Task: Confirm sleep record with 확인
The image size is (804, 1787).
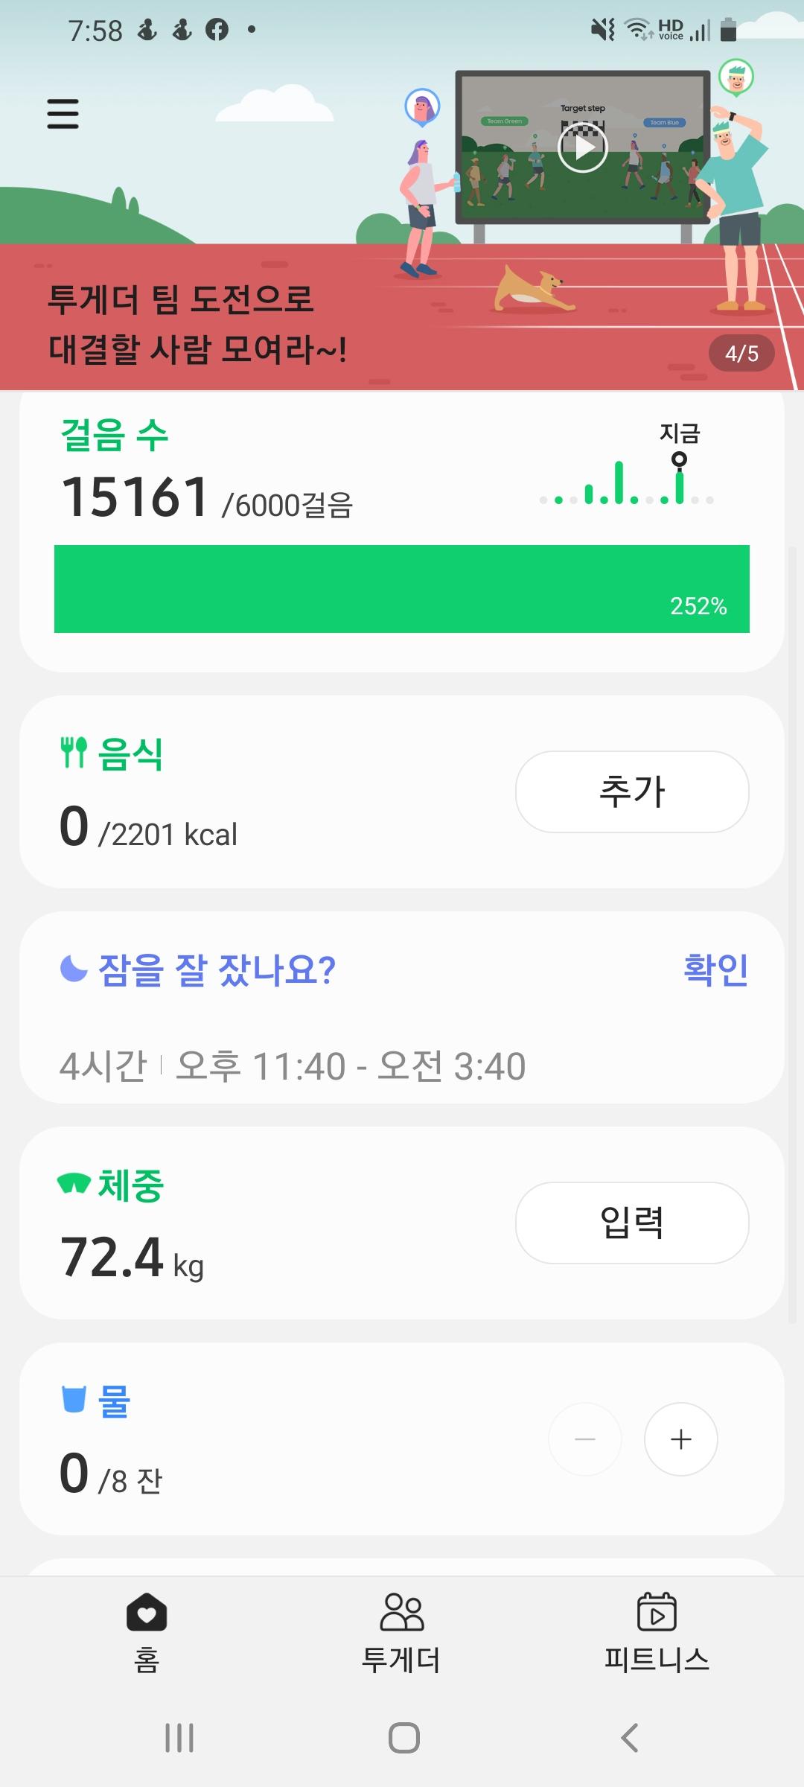Action: click(x=715, y=969)
